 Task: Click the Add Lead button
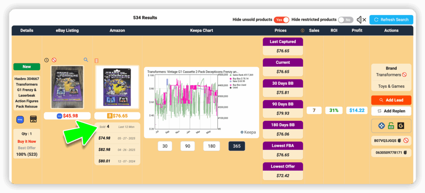pyautogui.click(x=391, y=100)
